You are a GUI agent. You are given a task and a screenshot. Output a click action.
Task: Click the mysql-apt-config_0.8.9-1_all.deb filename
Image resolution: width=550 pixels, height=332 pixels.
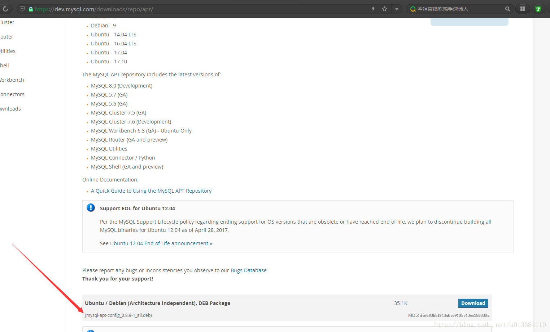[x=118, y=315]
